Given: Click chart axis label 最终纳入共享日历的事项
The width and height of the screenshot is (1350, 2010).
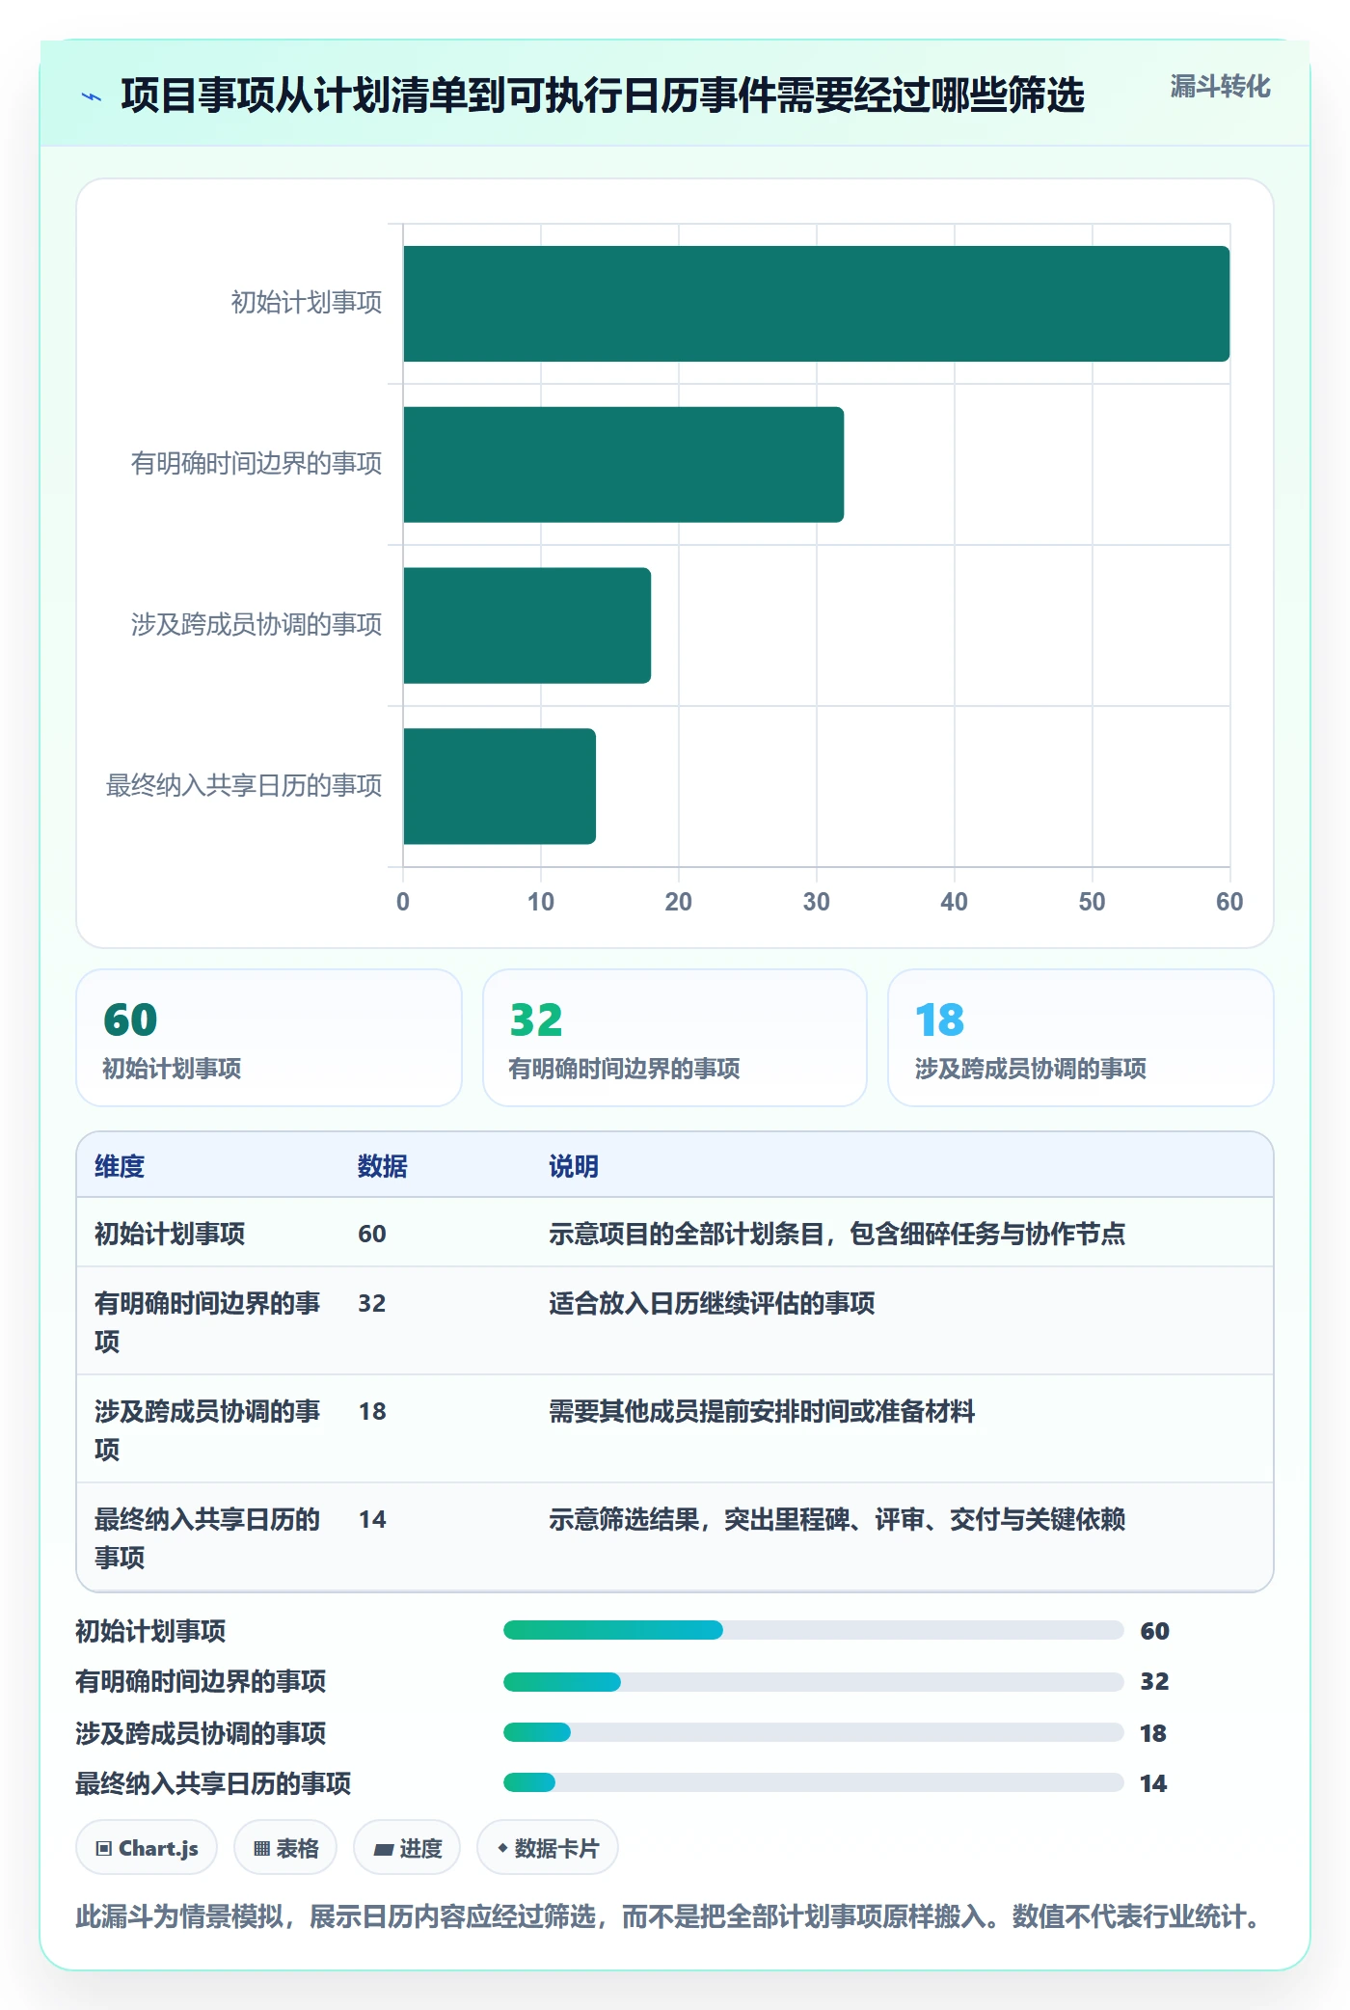Looking at the screenshot, I should [244, 786].
